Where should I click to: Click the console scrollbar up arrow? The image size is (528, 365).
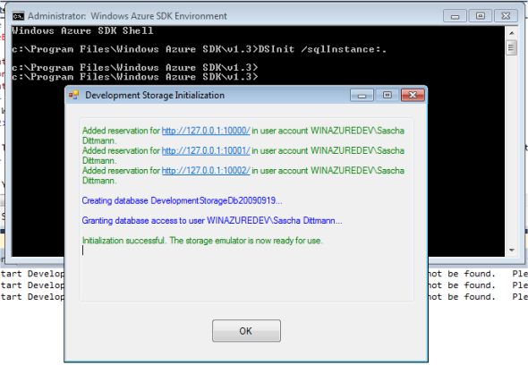tap(512, 33)
